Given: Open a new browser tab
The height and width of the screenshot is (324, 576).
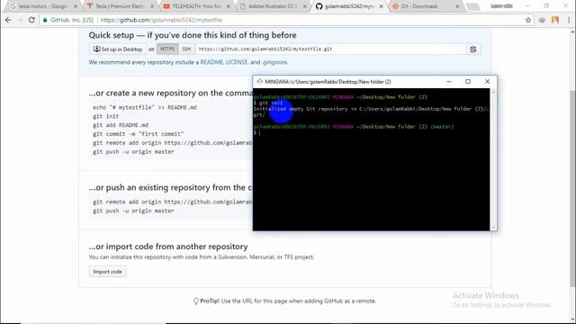Looking at the screenshot, I should (473, 6).
